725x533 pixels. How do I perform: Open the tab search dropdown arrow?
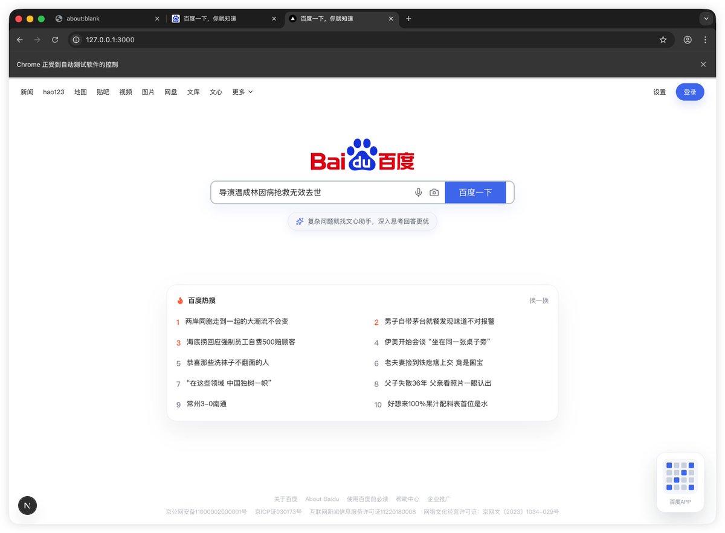pyautogui.click(x=706, y=19)
